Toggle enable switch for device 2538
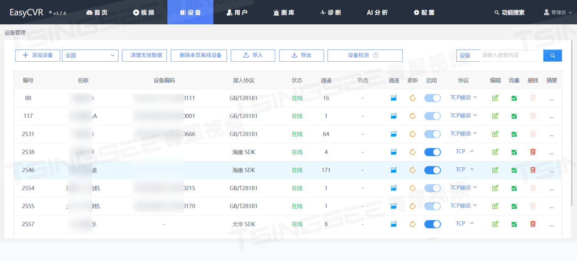The image size is (577, 261). pos(432,152)
